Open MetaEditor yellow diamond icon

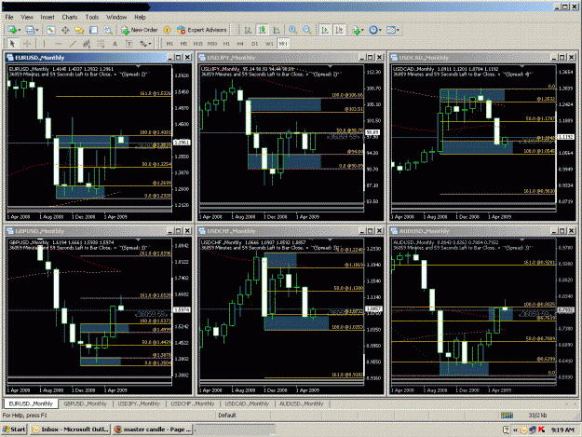167,30
